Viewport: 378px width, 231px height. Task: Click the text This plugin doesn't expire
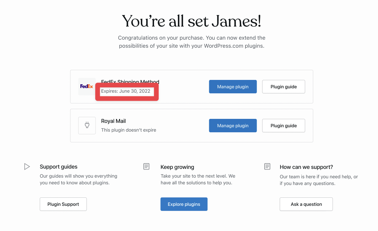tap(129, 130)
